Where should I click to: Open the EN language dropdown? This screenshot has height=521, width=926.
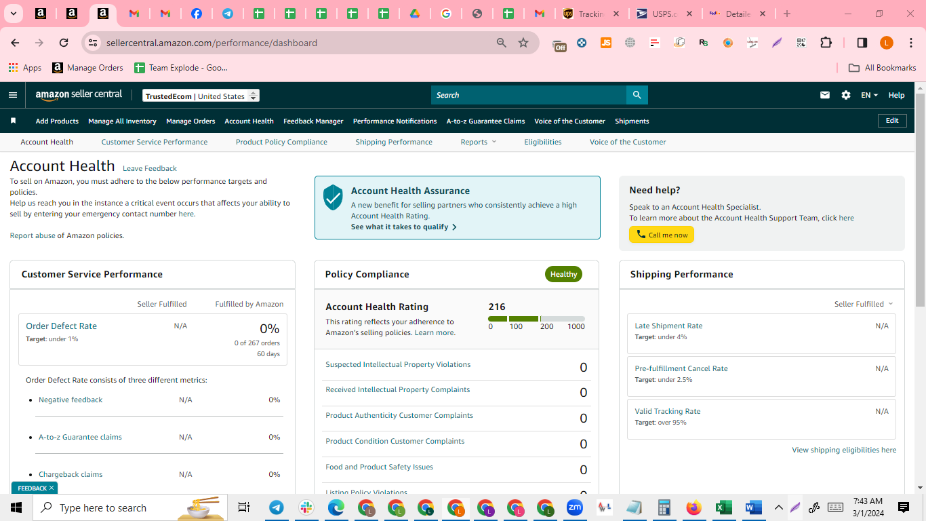pos(870,95)
